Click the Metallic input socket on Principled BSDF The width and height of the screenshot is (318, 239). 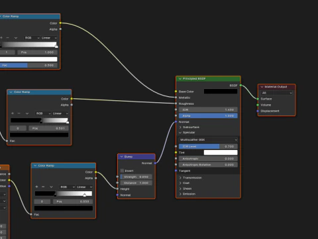[x=176, y=98]
